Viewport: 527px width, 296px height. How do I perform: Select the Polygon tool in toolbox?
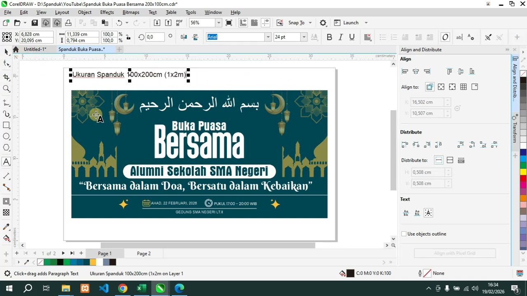pyautogui.click(x=6, y=148)
